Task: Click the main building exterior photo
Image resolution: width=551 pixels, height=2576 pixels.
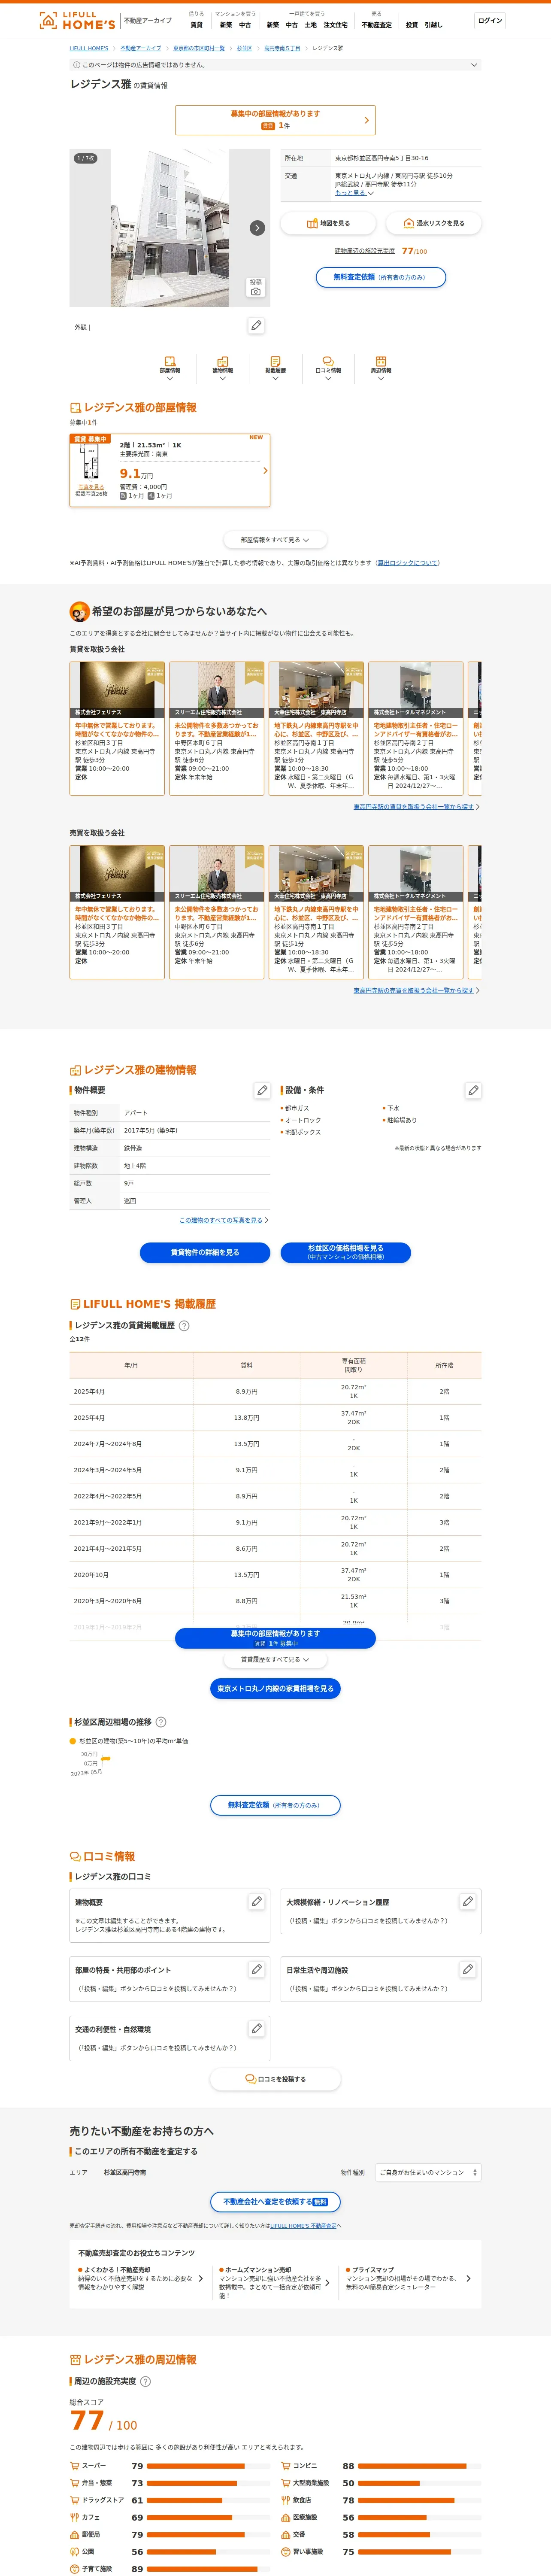Action: pyautogui.click(x=170, y=228)
